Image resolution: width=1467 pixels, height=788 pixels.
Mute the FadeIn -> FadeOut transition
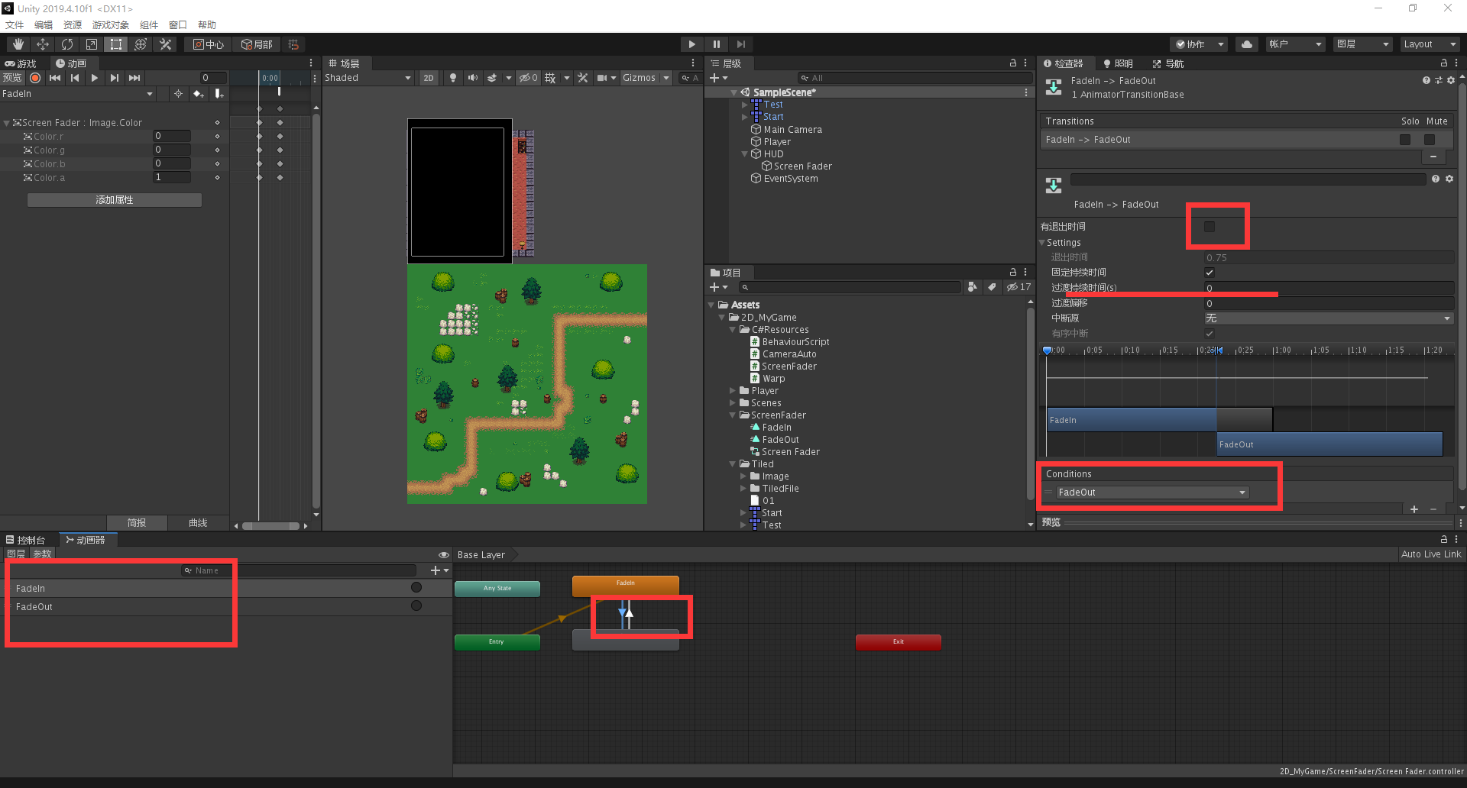coord(1430,139)
